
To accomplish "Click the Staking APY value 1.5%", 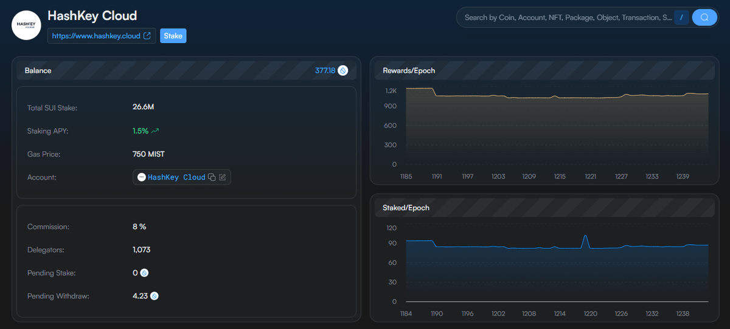I will click(x=141, y=131).
